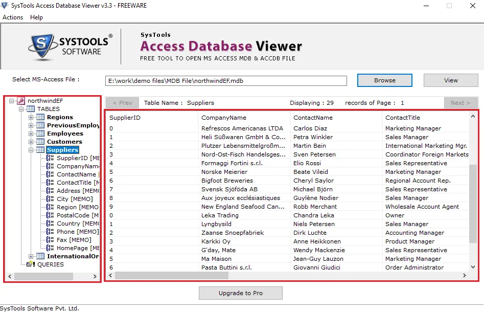The image size is (484, 312).
Task: Expand the InternationalOrders table node
Action: [31, 256]
